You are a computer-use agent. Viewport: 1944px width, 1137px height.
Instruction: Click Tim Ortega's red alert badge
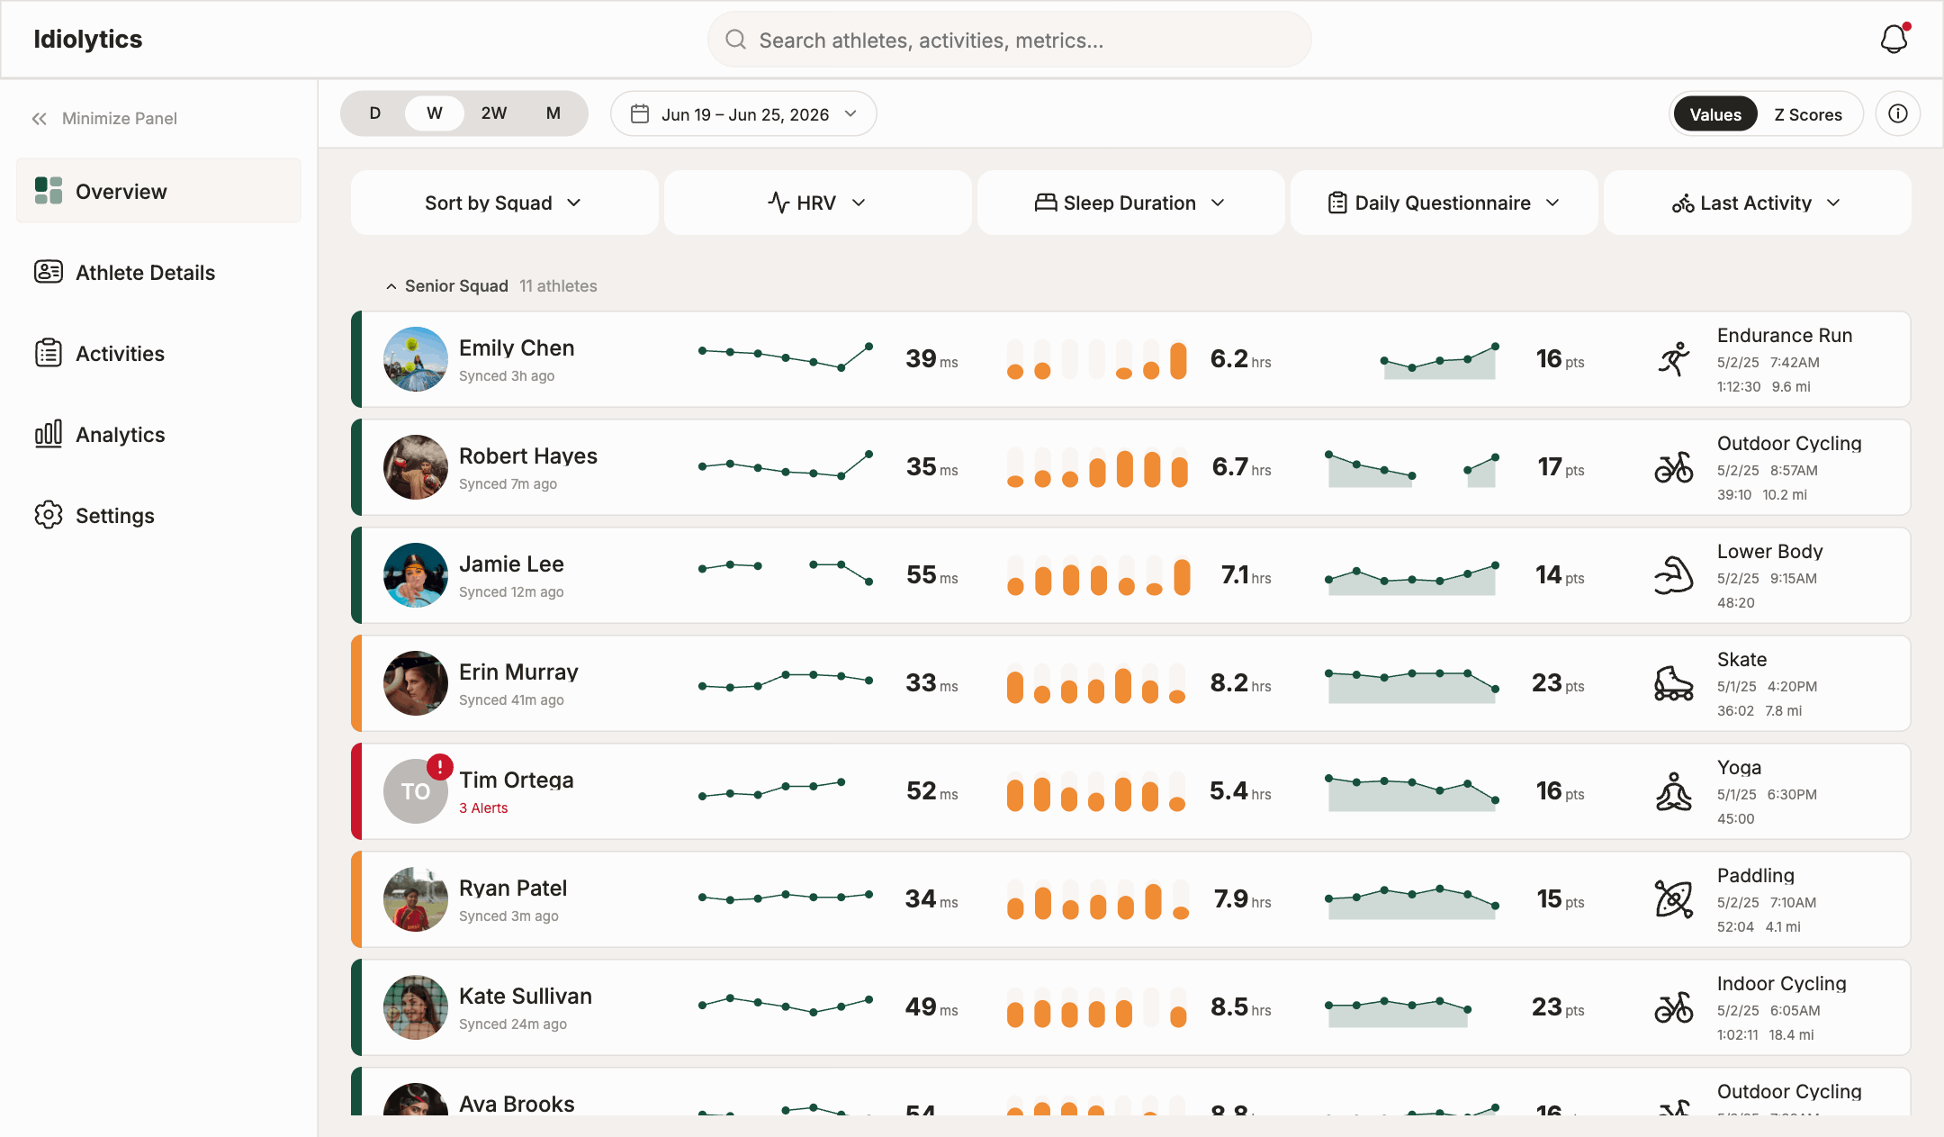pyautogui.click(x=439, y=766)
